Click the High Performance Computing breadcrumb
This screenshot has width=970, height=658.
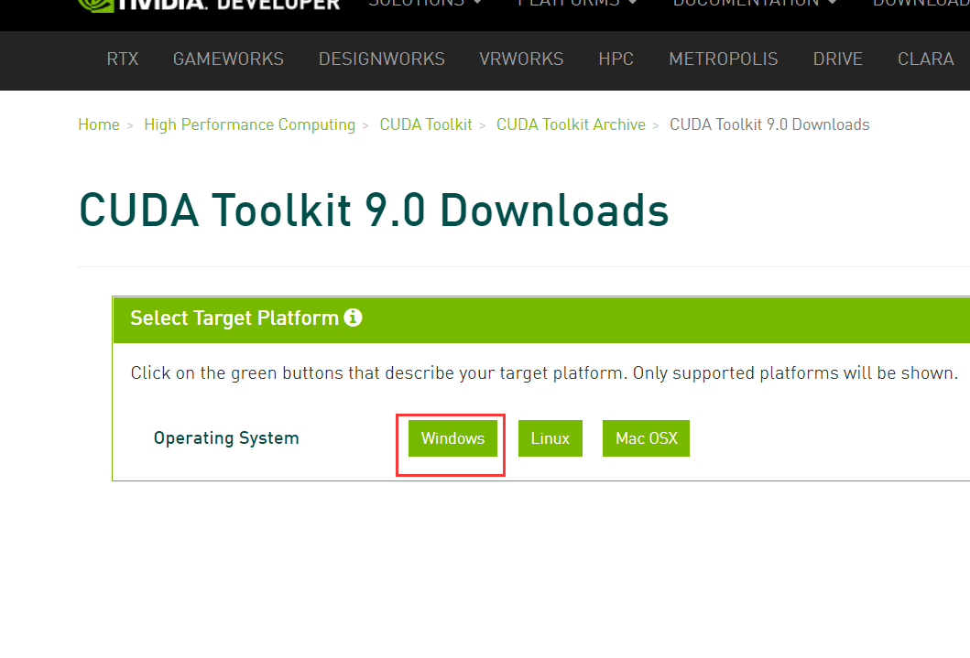pos(249,124)
